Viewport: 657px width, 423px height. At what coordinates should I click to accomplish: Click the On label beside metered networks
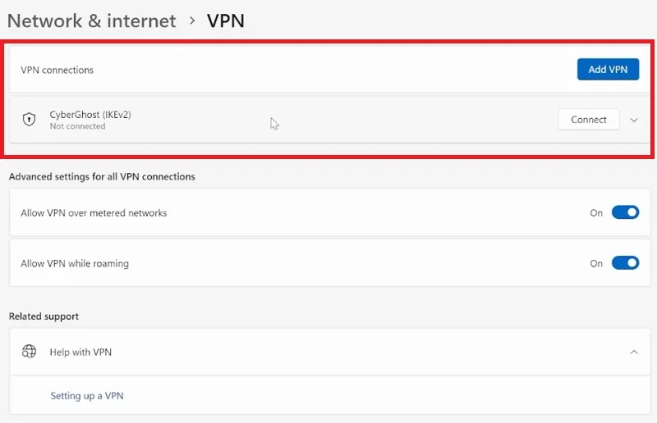pyautogui.click(x=596, y=213)
